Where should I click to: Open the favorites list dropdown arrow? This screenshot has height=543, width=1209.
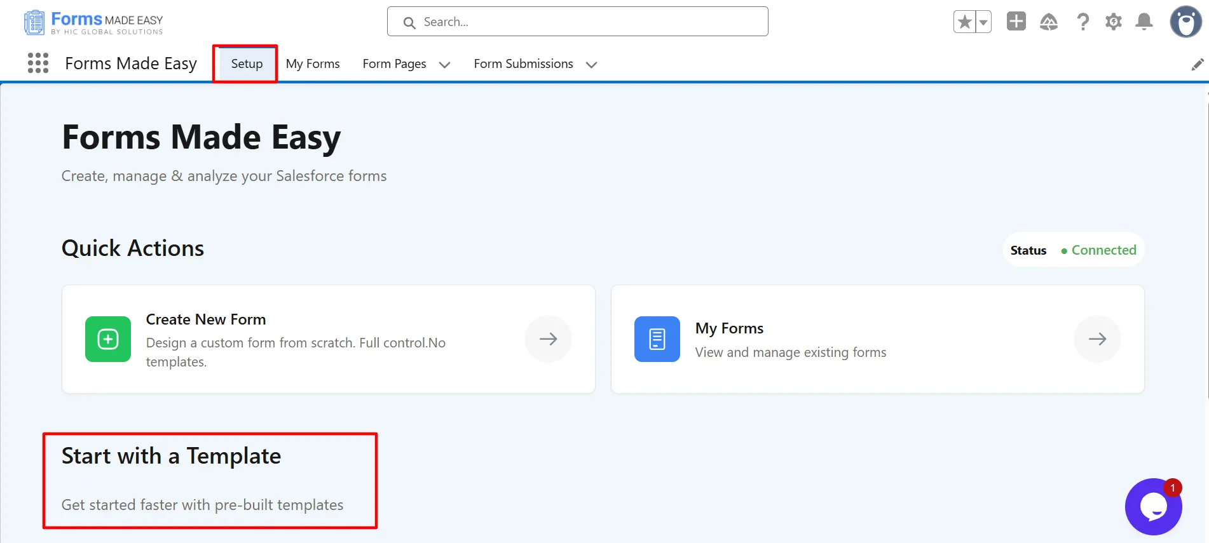point(983,22)
